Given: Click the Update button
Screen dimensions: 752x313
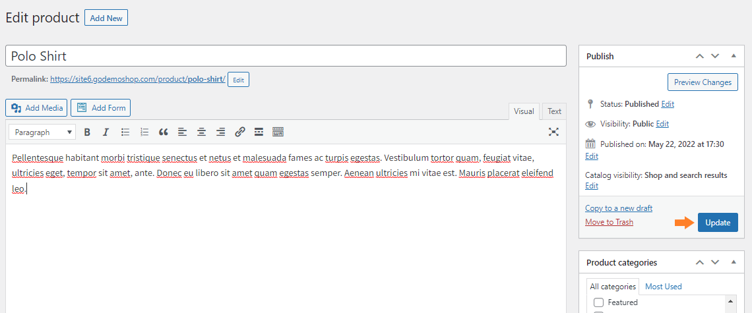Looking at the screenshot, I should click(718, 223).
